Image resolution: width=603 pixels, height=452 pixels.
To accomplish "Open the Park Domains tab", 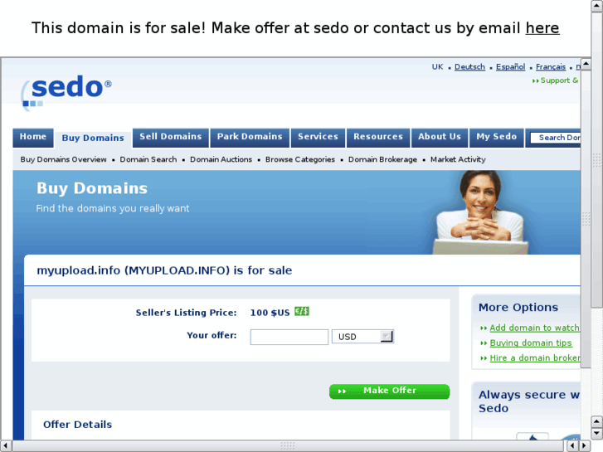I will click(250, 138).
